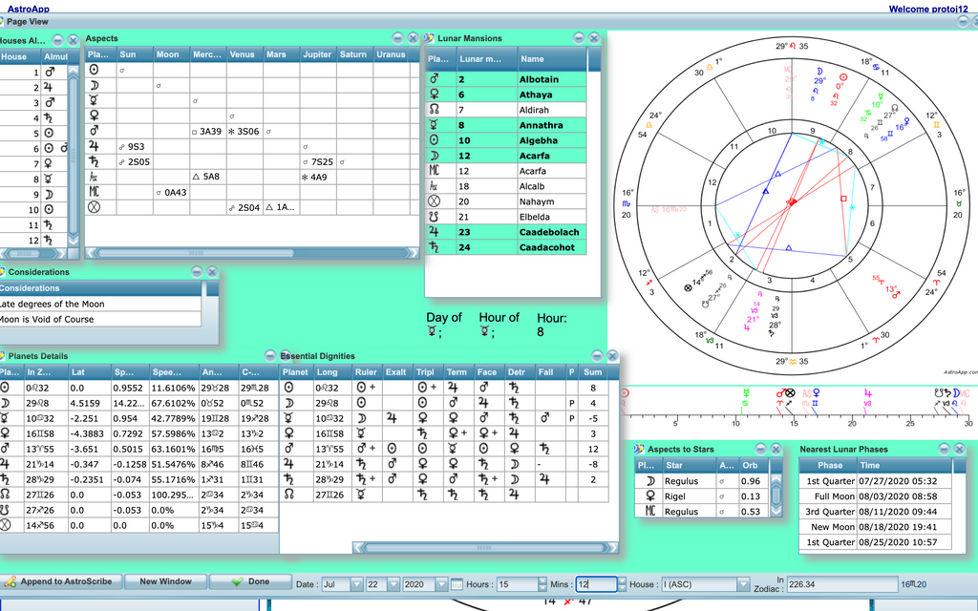Sort Aspects by the Sun column header

click(135, 54)
